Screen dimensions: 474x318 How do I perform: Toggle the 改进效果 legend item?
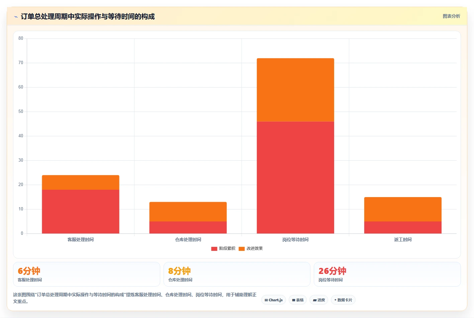(251, 249)
